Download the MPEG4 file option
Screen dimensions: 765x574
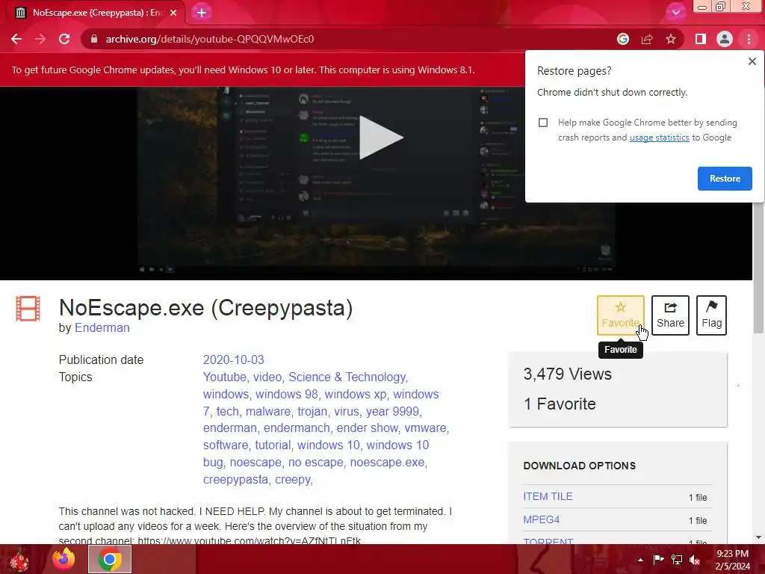pyautogui.click(x=541, y=520)
